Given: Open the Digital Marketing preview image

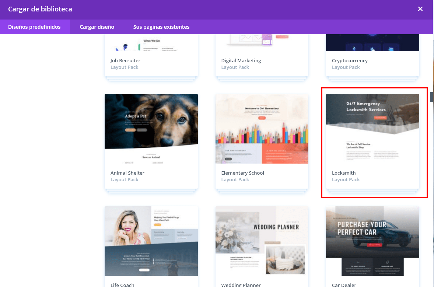Looking at the screenshot, I should click(x=262, y=43).
